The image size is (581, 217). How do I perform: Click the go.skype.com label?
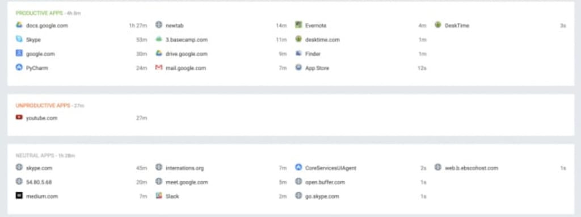(x=322, y=196)
